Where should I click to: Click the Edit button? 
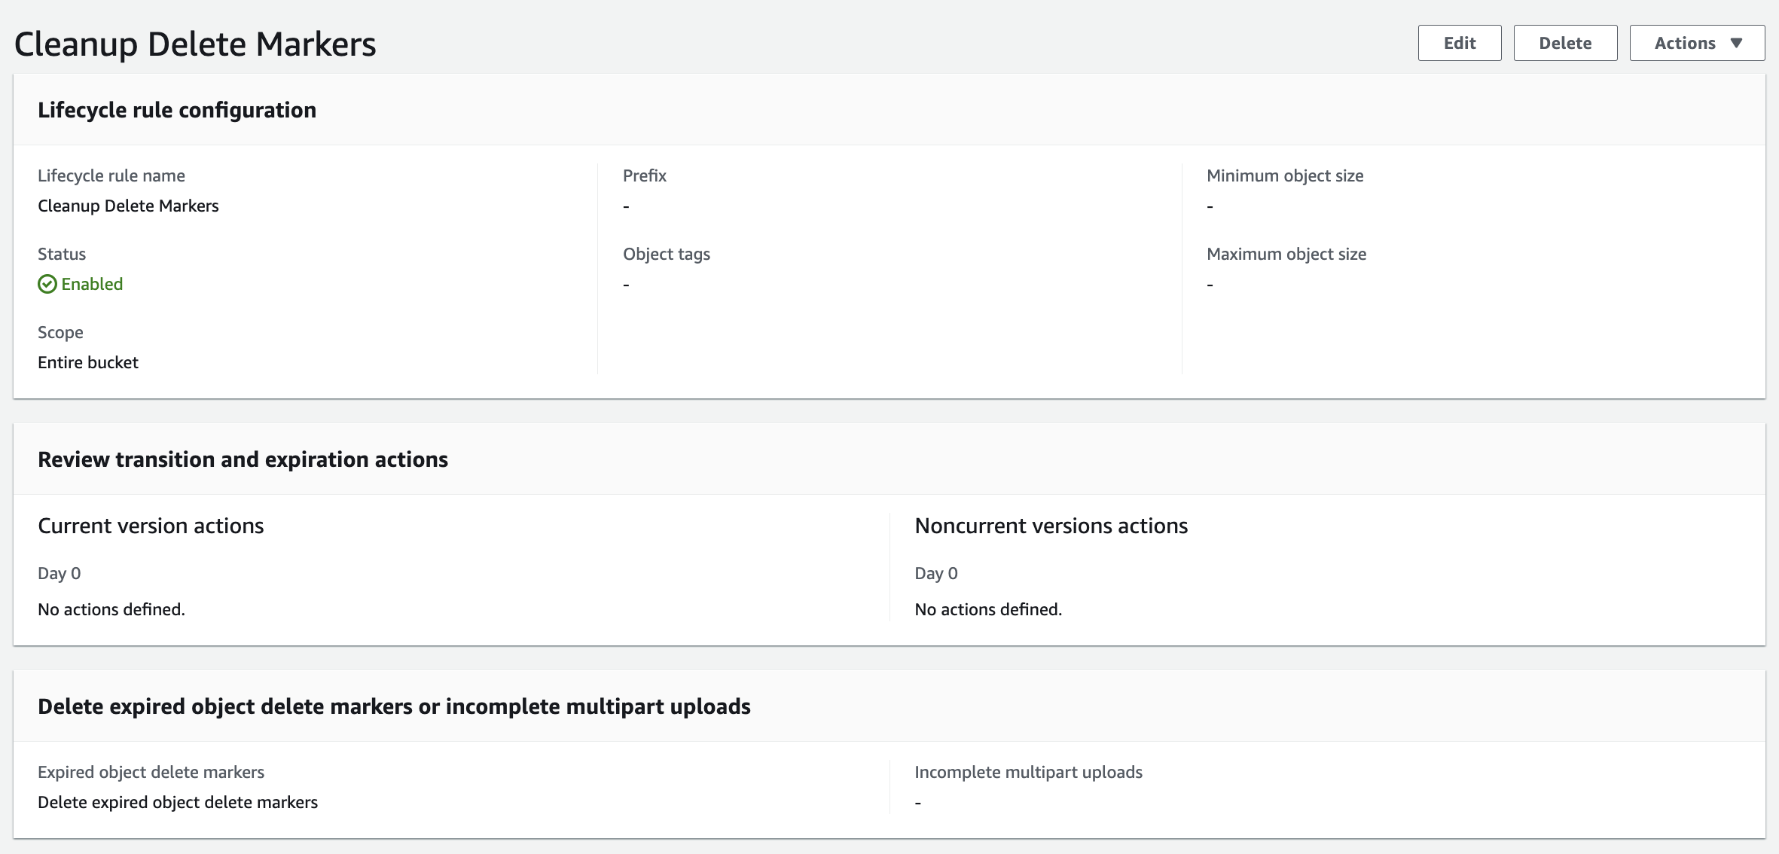coord(1459,43)
